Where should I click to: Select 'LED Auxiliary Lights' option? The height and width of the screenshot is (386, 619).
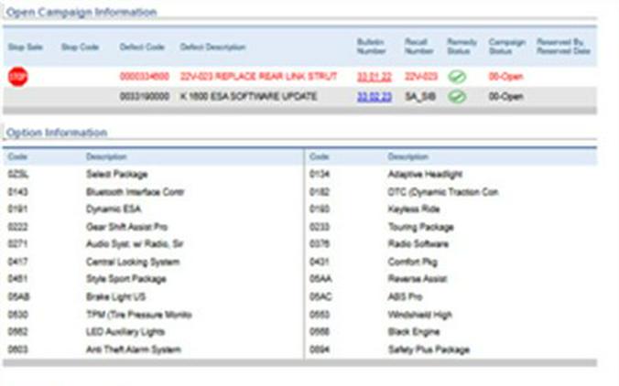pyautogui.click(x=125, y=332)
